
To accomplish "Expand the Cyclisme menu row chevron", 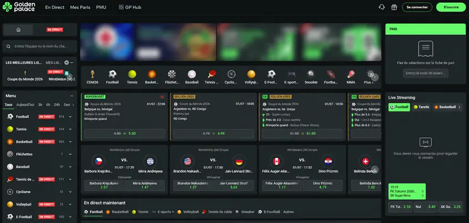I will 70,192.
